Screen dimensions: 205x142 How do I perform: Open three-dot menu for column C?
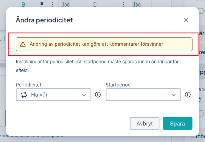tap(123, 4)
